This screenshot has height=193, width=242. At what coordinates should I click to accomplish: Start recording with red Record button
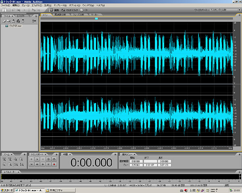coord(54,164)
